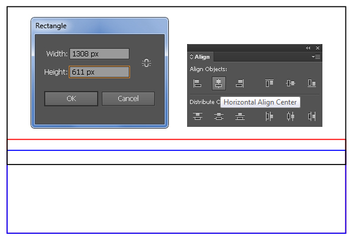The height and width of the screenshot is (242, 353).
Task: Click Horizontal Align Center icon
Action: coord(219,83)
